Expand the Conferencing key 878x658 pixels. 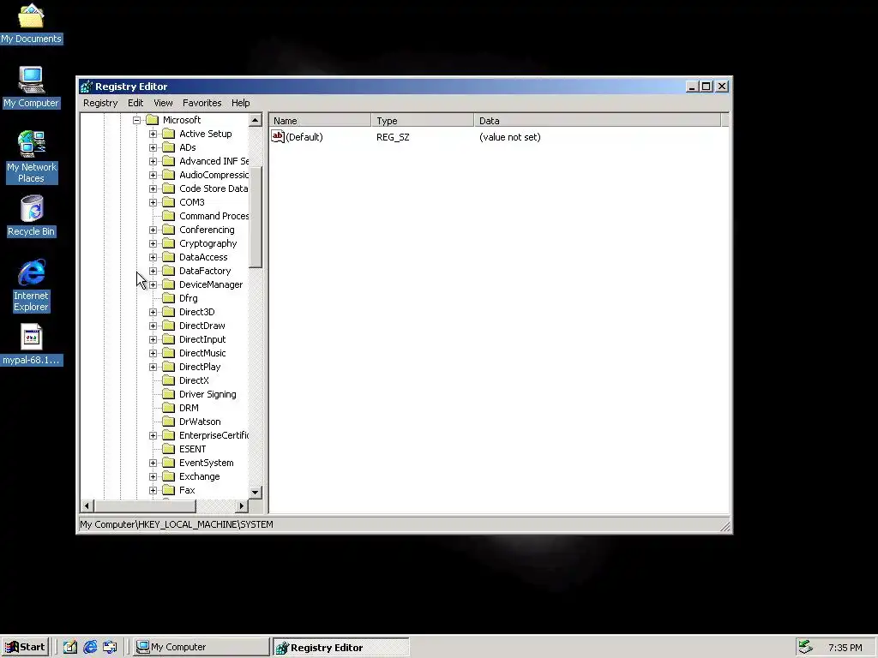(x=153, y=230)
